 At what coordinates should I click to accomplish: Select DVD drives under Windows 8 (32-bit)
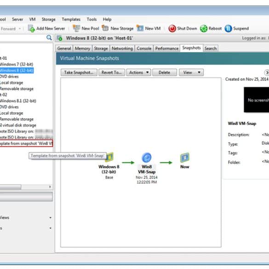[9, 76]
